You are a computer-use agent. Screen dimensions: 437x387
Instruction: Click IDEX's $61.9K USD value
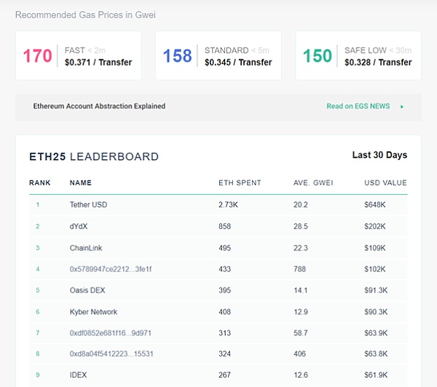tap(376, 375)
